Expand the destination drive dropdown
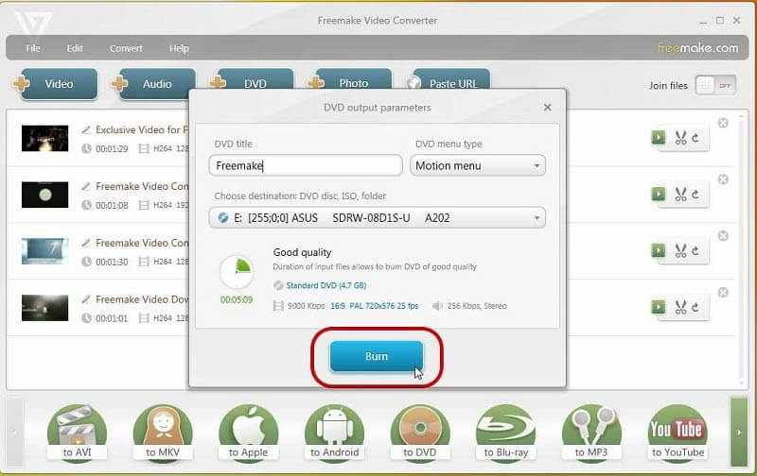Screen dimensions: 757x476 378,218
